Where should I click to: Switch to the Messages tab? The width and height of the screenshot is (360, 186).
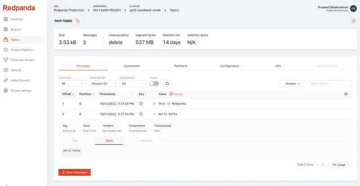click(x=83, y=66)
